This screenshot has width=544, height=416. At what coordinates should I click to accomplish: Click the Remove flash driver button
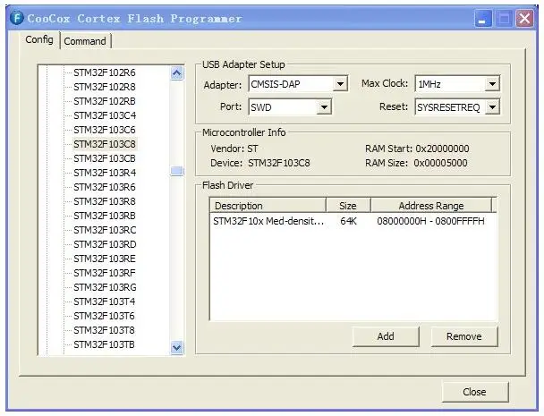pyautogui.click(x=463, y=336)
